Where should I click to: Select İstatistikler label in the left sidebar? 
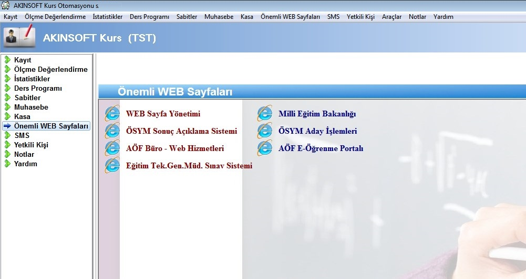click(x=32, y=79)
